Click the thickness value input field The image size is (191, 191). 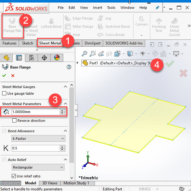(x=36, y=112)
